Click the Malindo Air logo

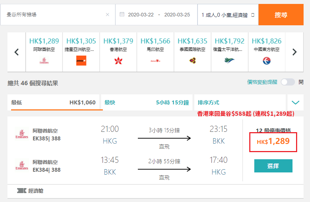155,61
